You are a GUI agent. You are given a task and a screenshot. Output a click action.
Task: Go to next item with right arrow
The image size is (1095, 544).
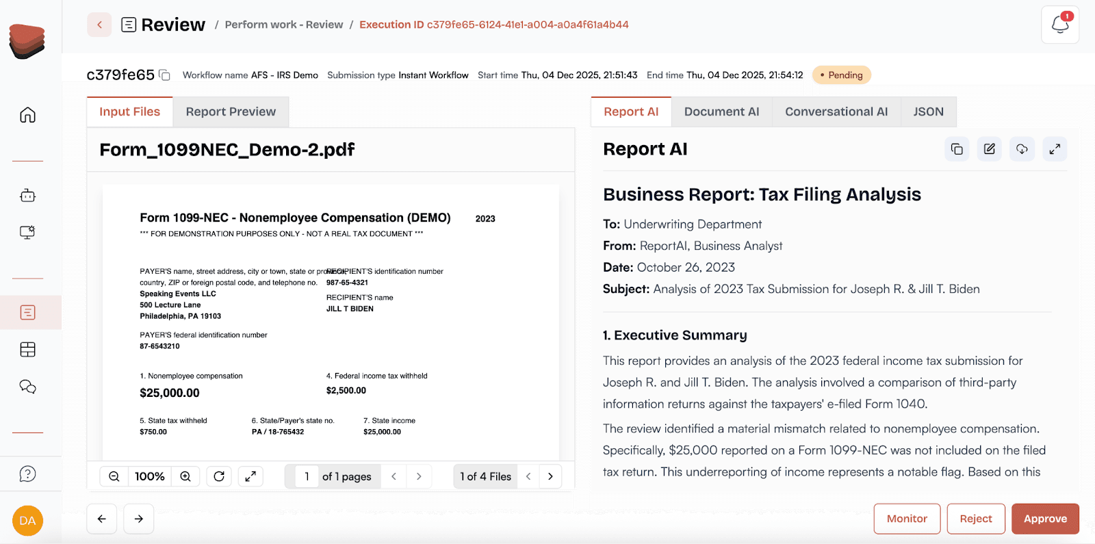139,519
